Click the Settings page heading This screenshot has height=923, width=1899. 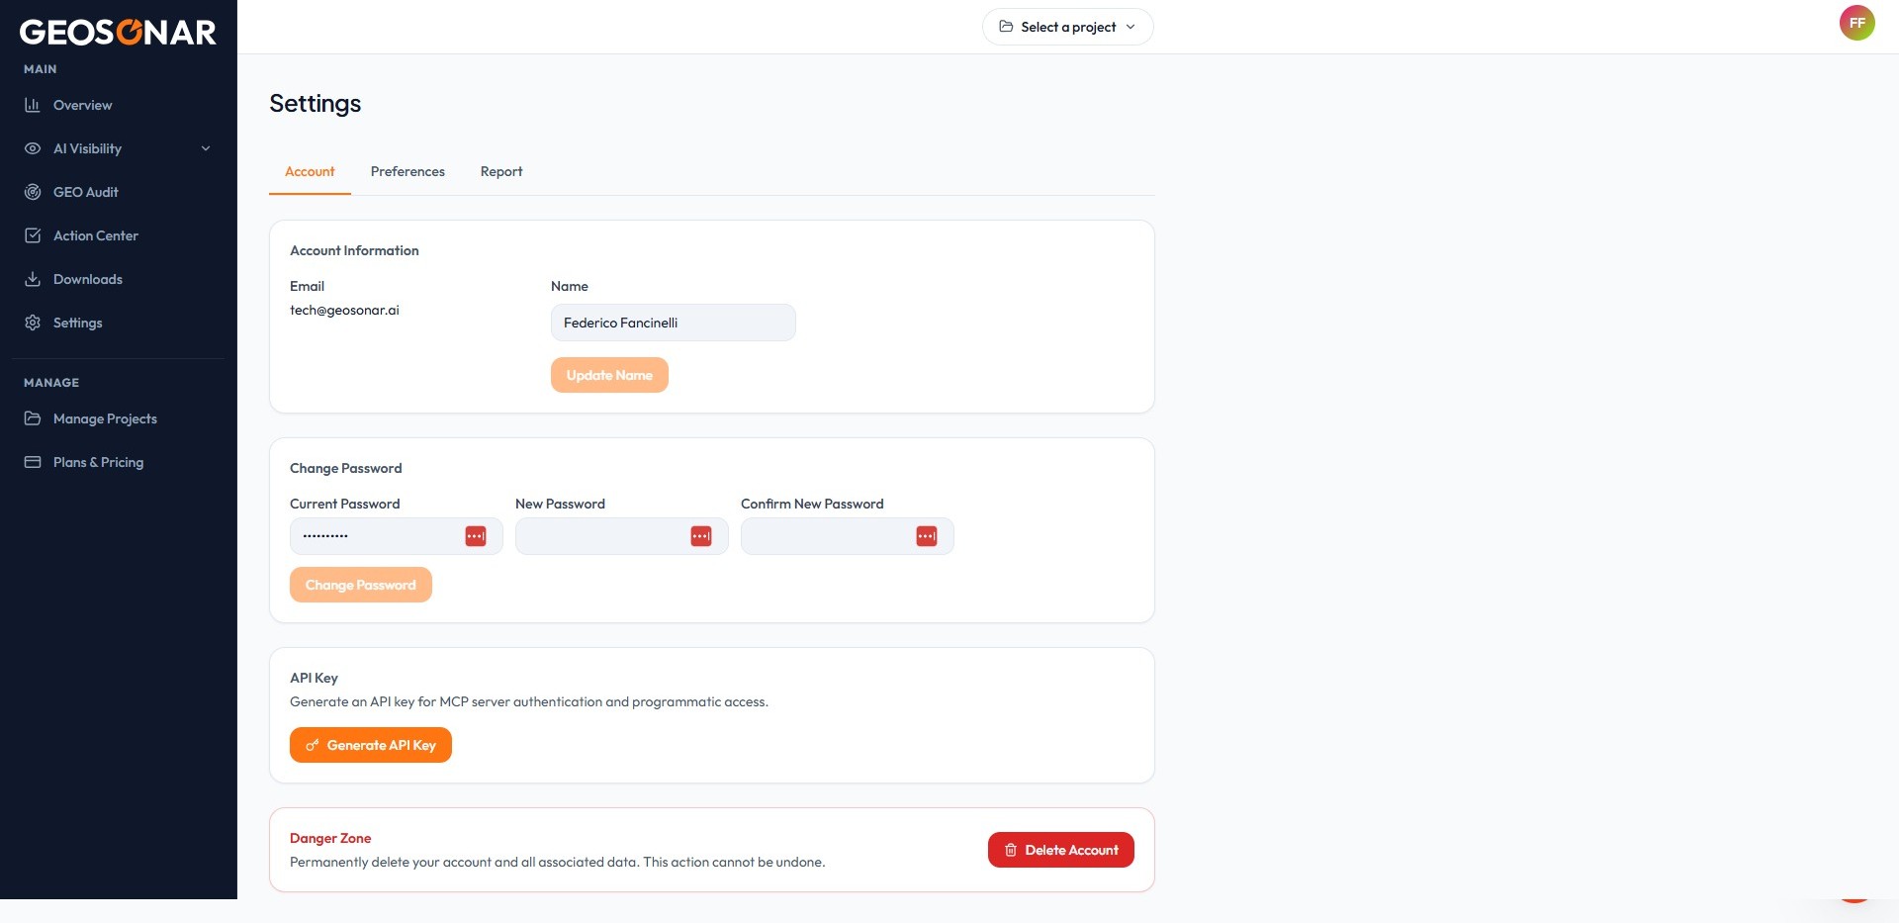pos(315,104)
